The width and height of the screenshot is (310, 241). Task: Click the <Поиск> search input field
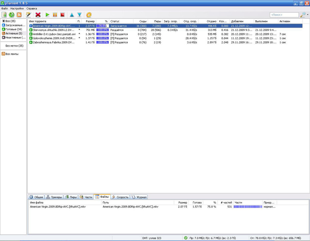coord(284,15)
